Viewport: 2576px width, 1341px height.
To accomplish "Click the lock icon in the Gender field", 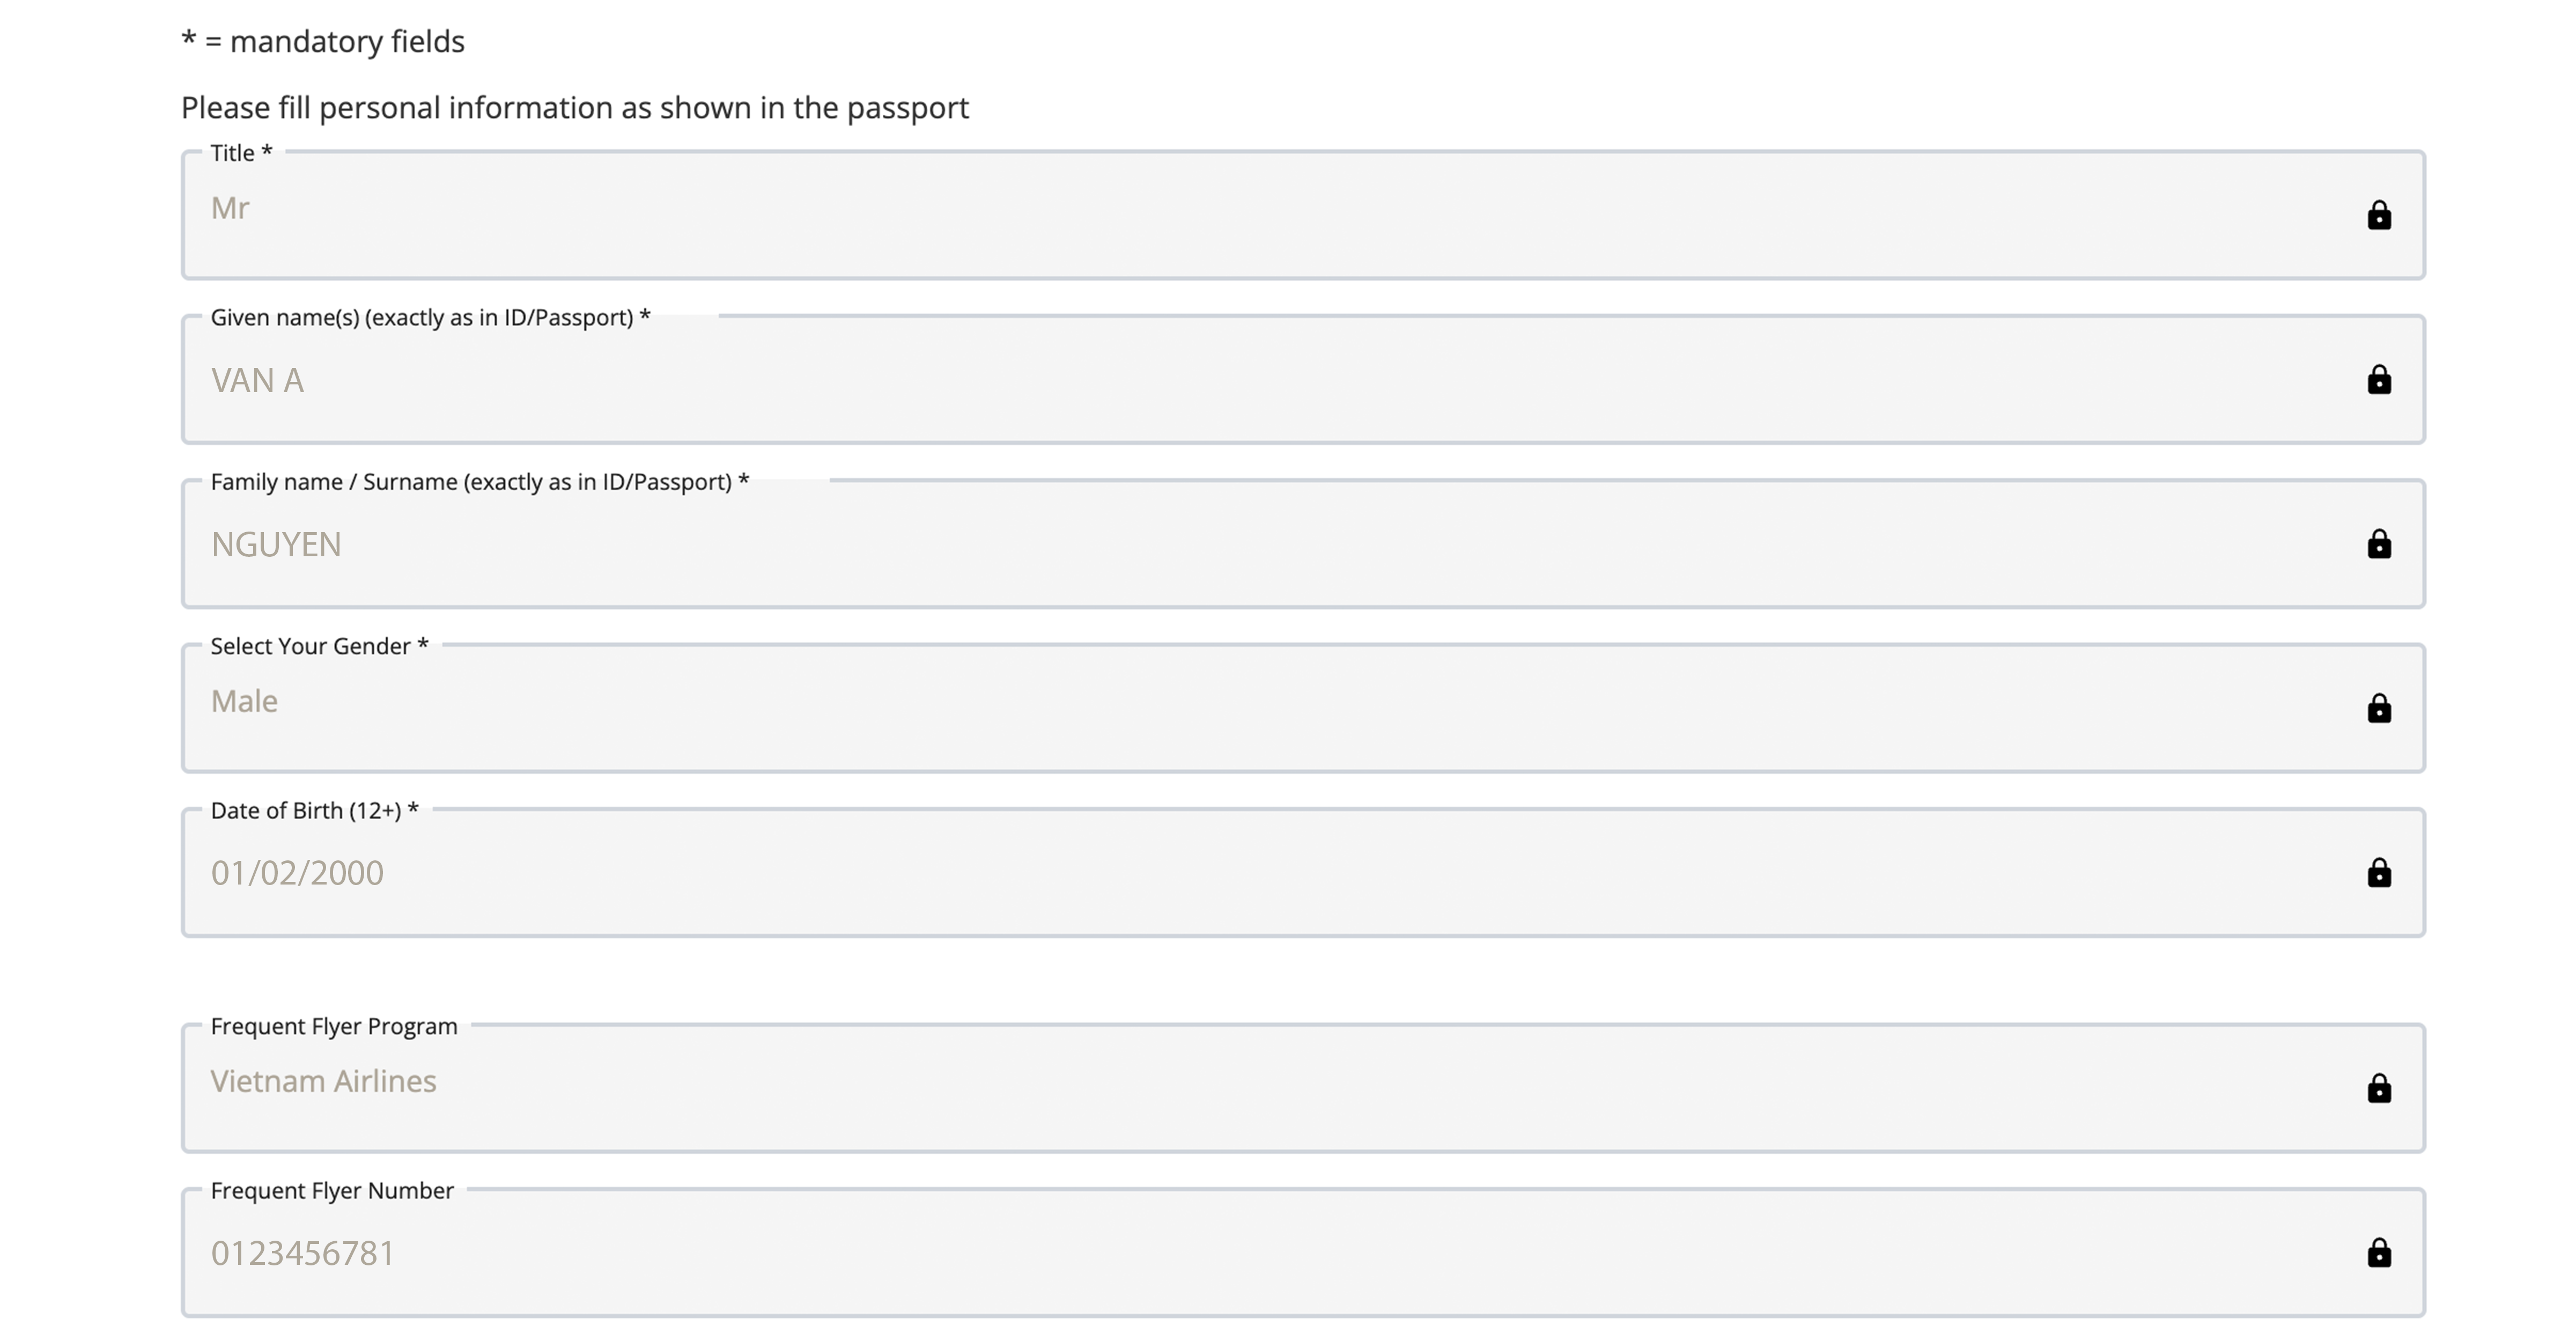I will coord(2378,708).
